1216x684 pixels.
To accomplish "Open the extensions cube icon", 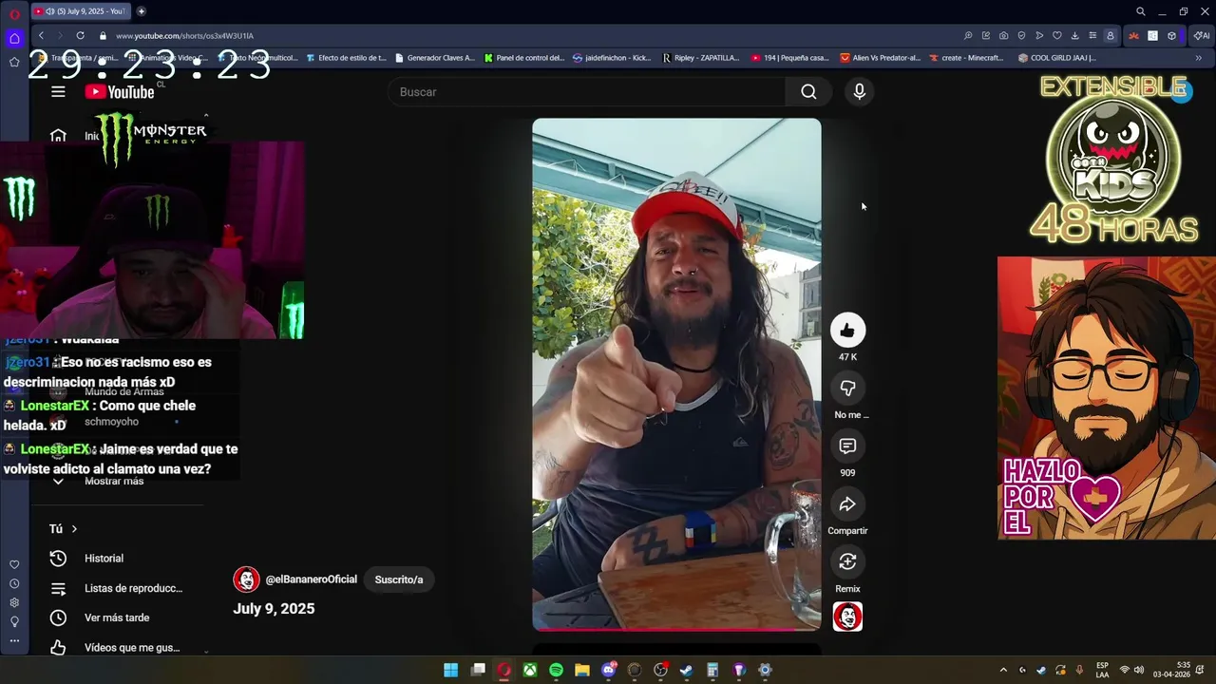I will click(x=1171, y=35).
